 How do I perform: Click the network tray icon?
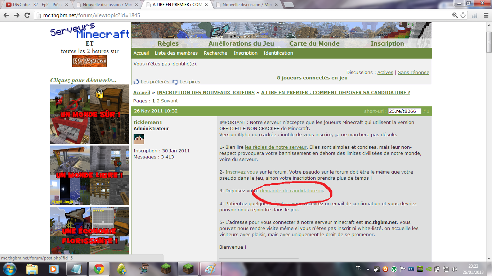coord(446,268)
